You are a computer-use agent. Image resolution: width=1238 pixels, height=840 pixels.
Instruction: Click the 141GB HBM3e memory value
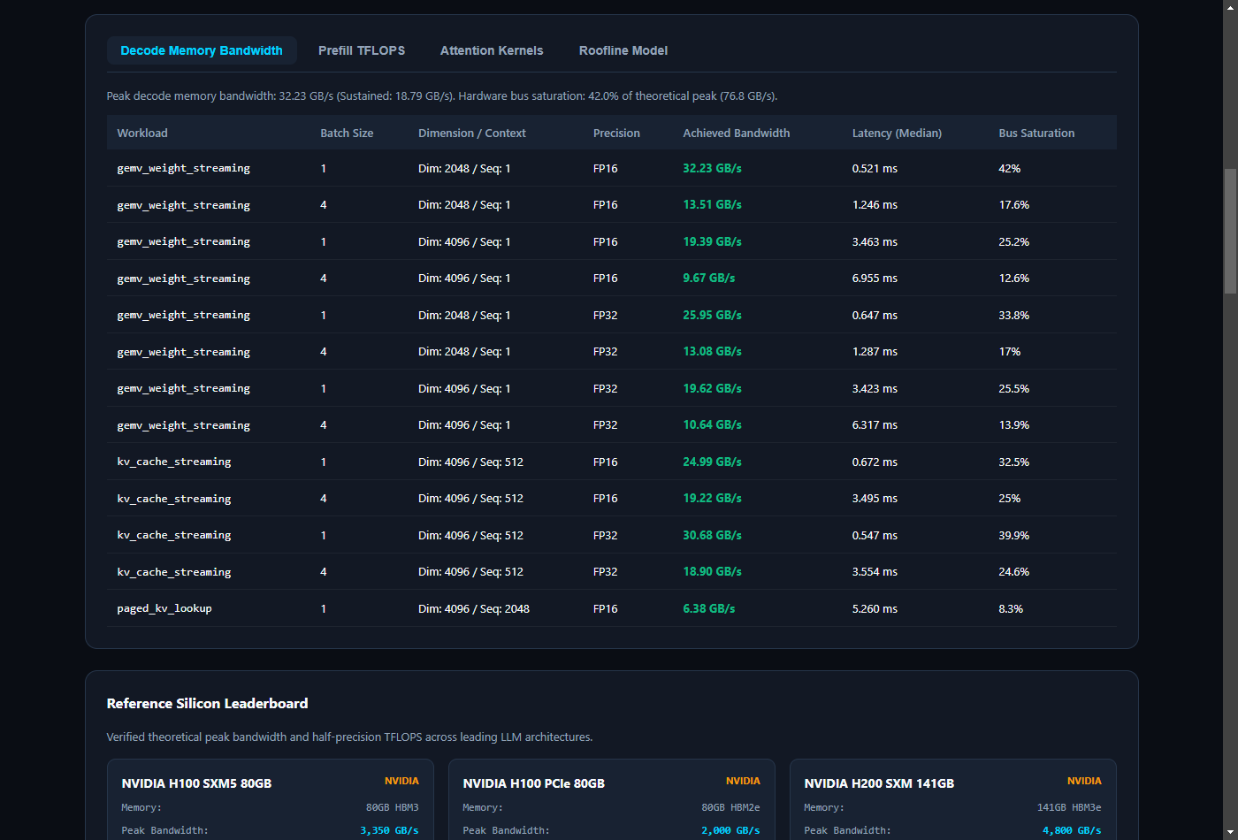pyautogui.click(x=1069, y=807)
